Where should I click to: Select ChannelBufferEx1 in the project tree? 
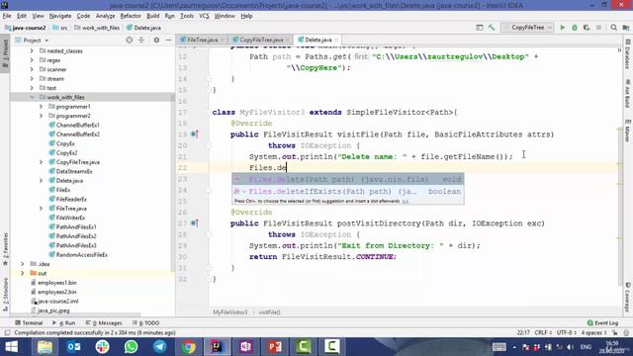pos(77,126)
